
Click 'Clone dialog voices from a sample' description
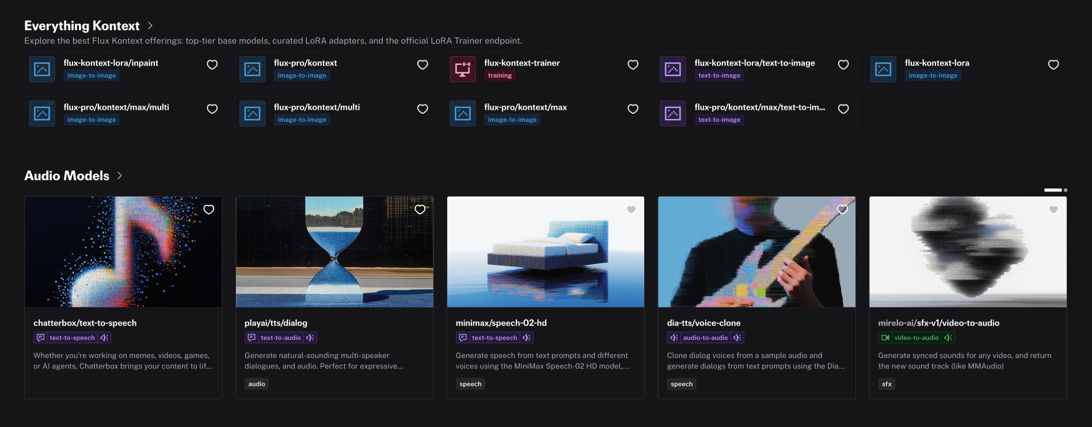[x=755, y=361]
